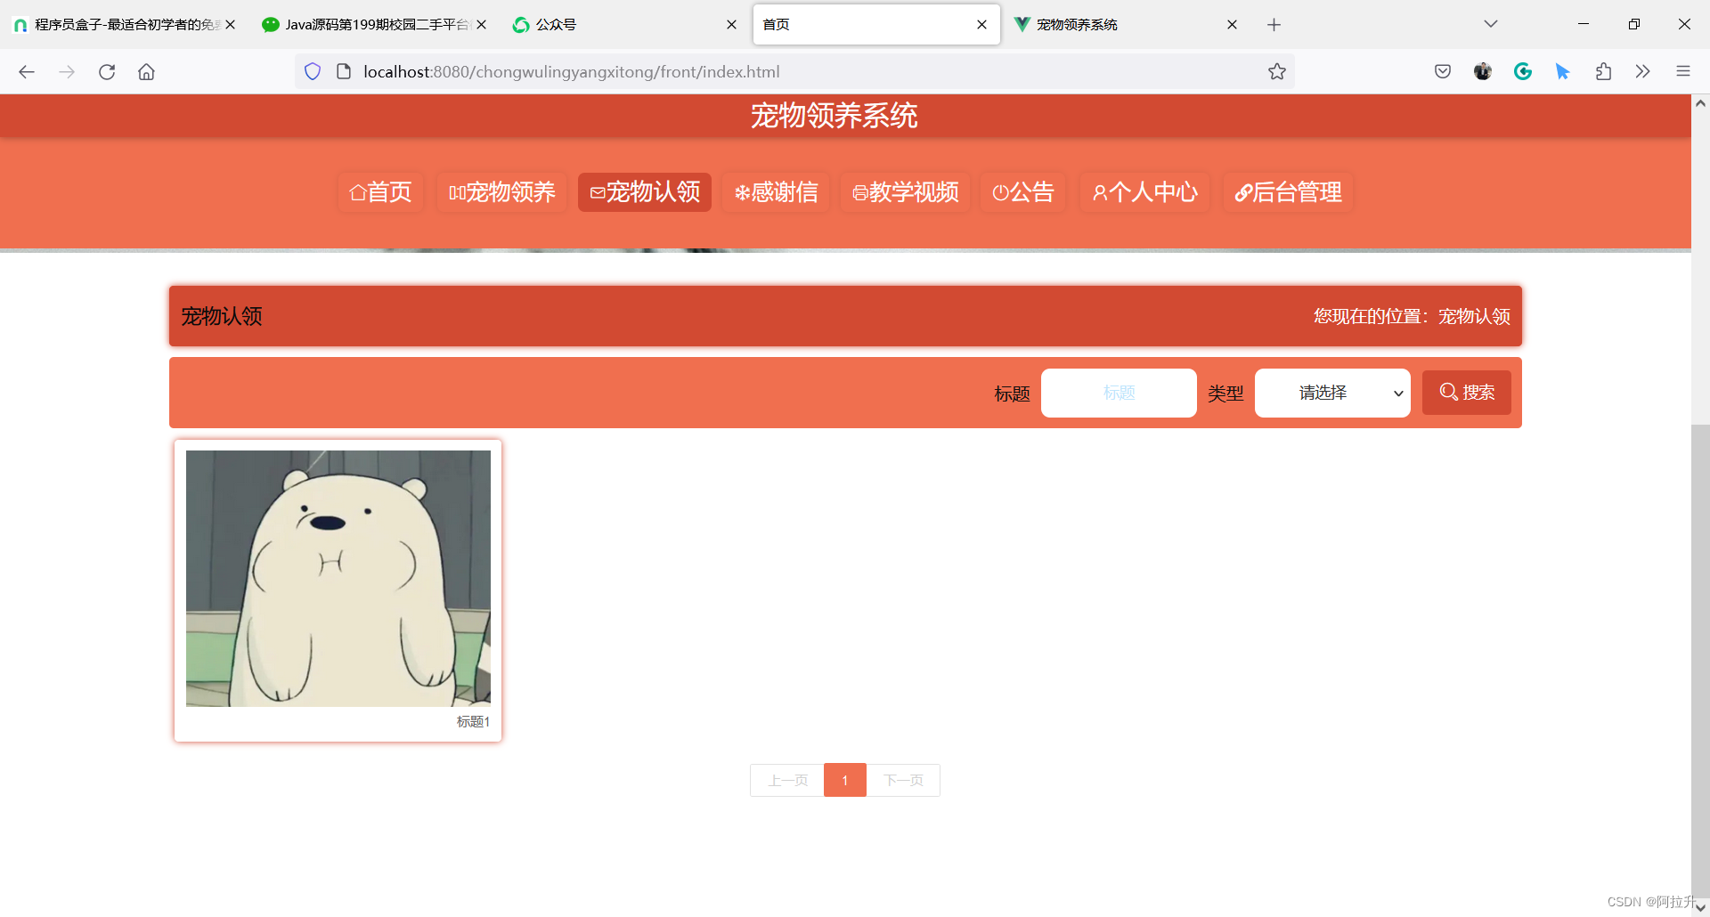Open the 感谢信 navigation item
The height and width of the screenshot is (917, 1710).
[x=776, y=192]
